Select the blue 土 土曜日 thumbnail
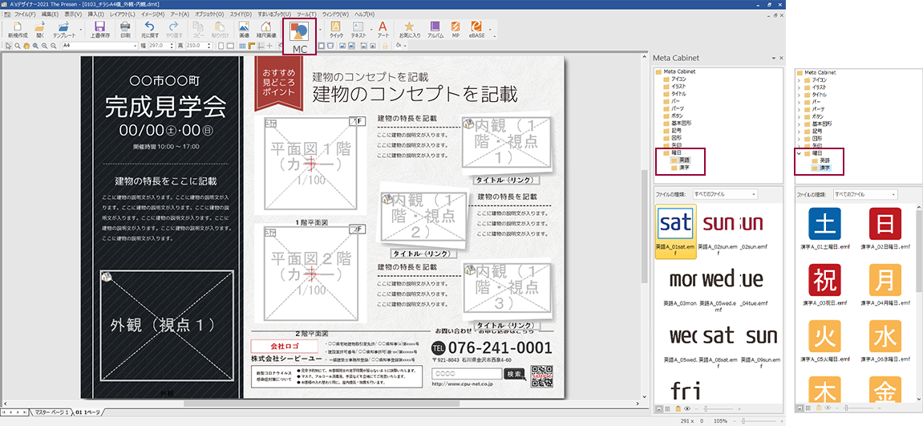Image resolution: width=923 pixels, height=426 pixels. (823, 223)
